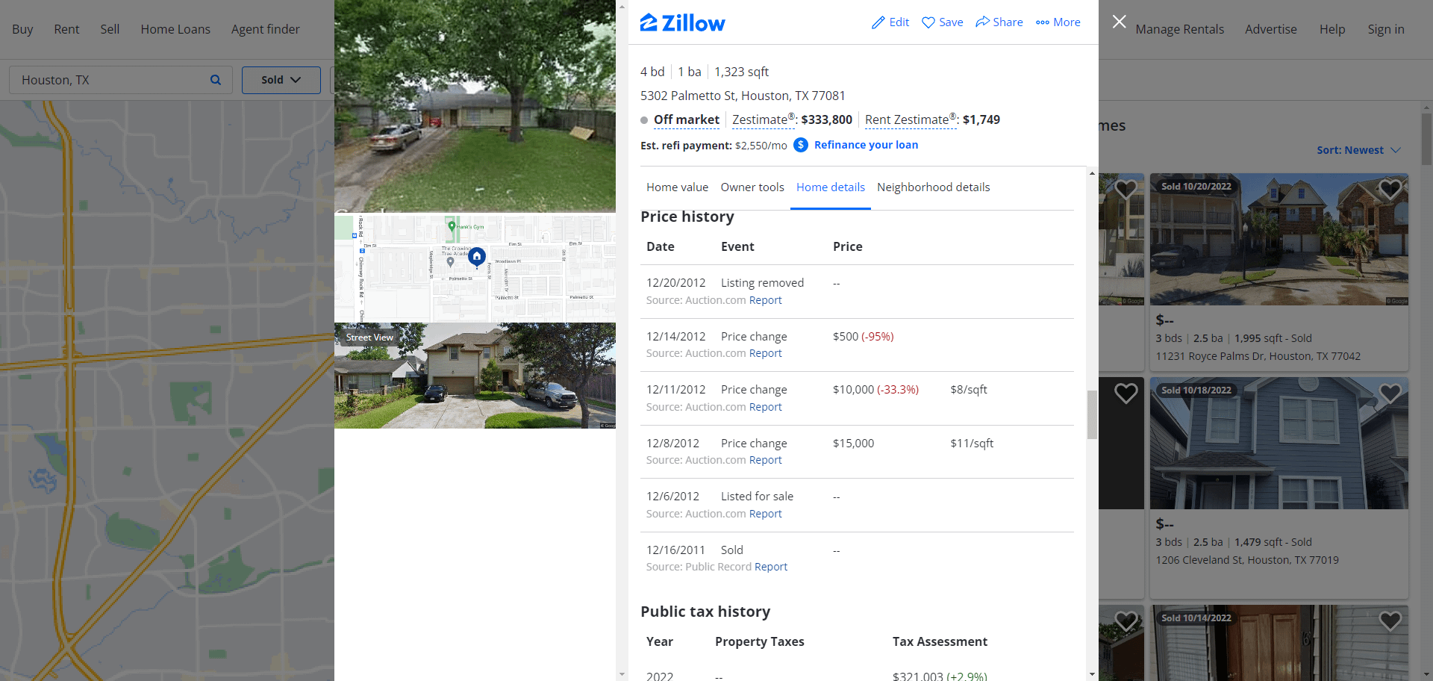Favorite the 1206 Cleveland St listing

(1390, 393)
